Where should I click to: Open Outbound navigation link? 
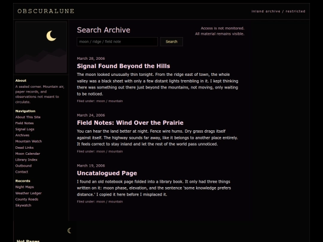pyautogui.click(x=23, y=166)
